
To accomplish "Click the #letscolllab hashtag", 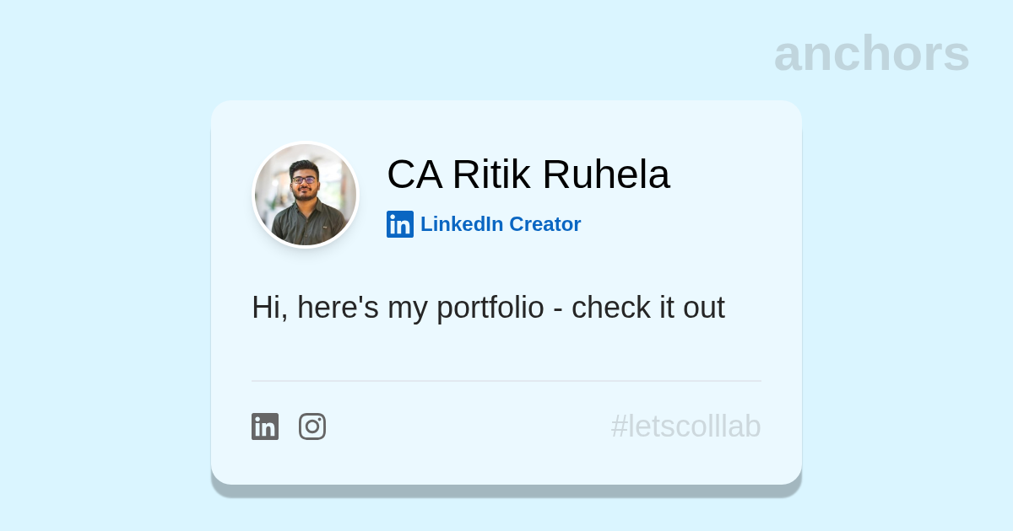I will [685, 426].
